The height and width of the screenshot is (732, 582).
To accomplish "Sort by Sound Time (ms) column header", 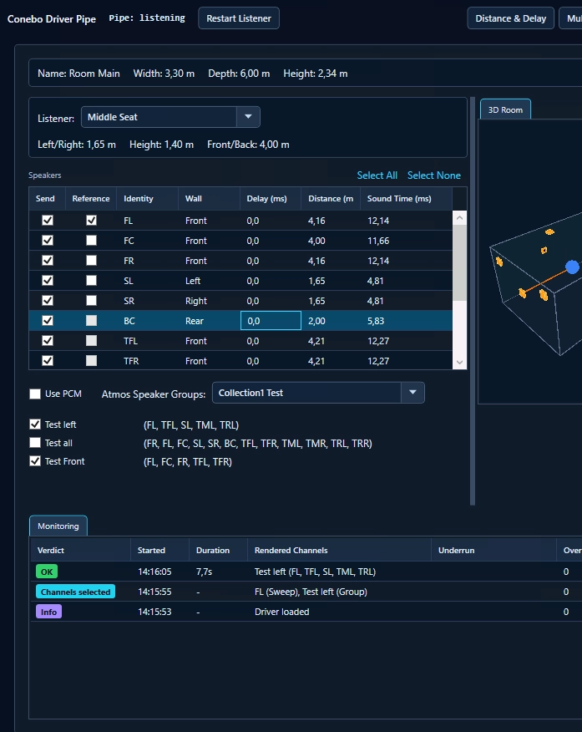I will click(x=406, y=198).
